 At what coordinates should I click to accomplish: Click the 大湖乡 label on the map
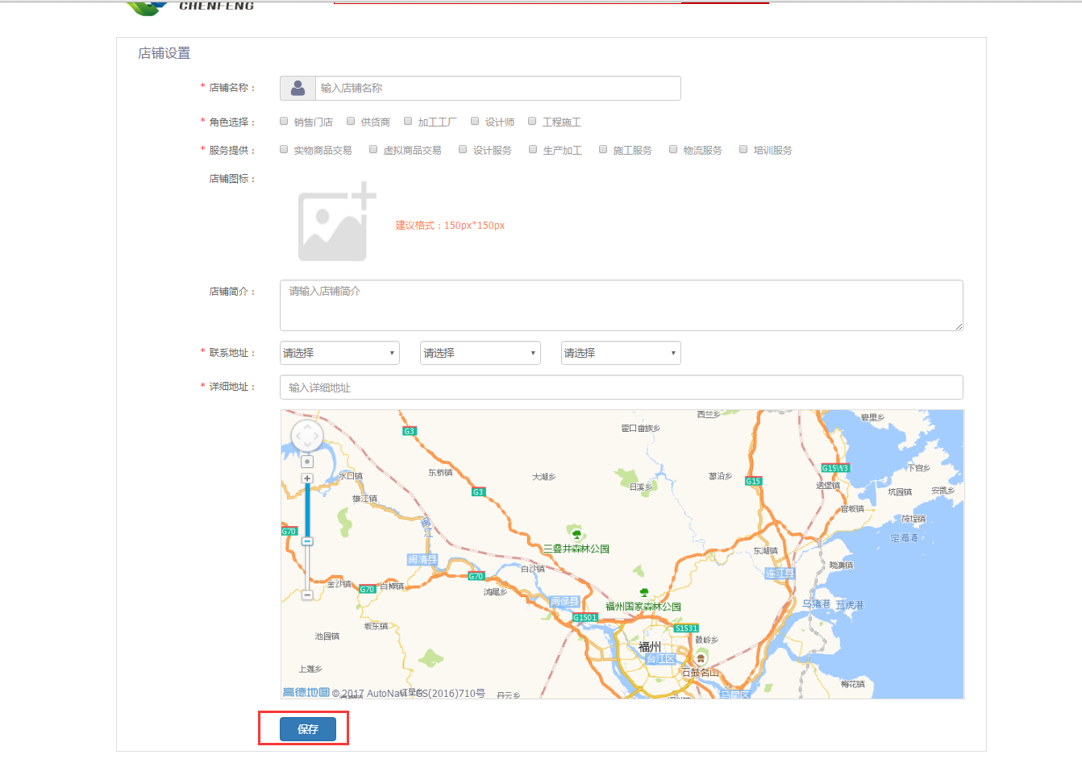pos(543,477)
